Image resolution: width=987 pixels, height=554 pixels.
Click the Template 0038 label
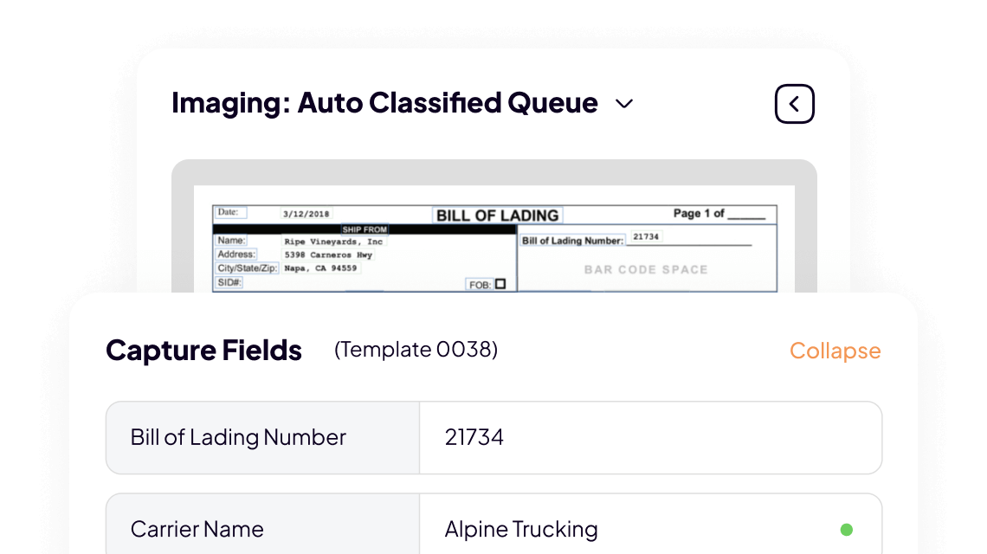[x=416, y=350]
